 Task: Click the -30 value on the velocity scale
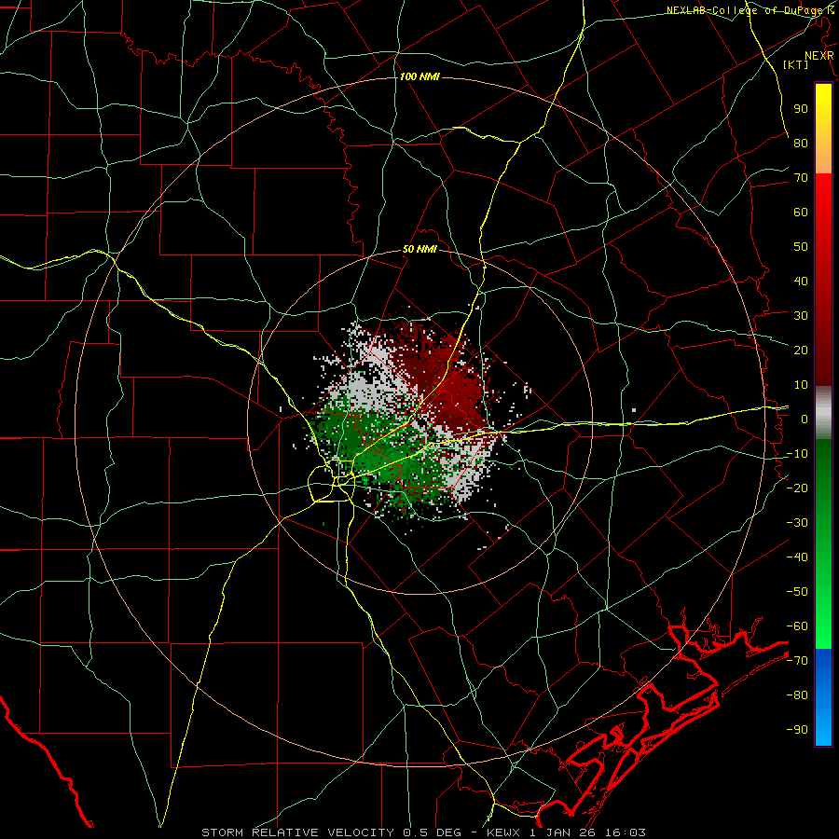point(797,523)
